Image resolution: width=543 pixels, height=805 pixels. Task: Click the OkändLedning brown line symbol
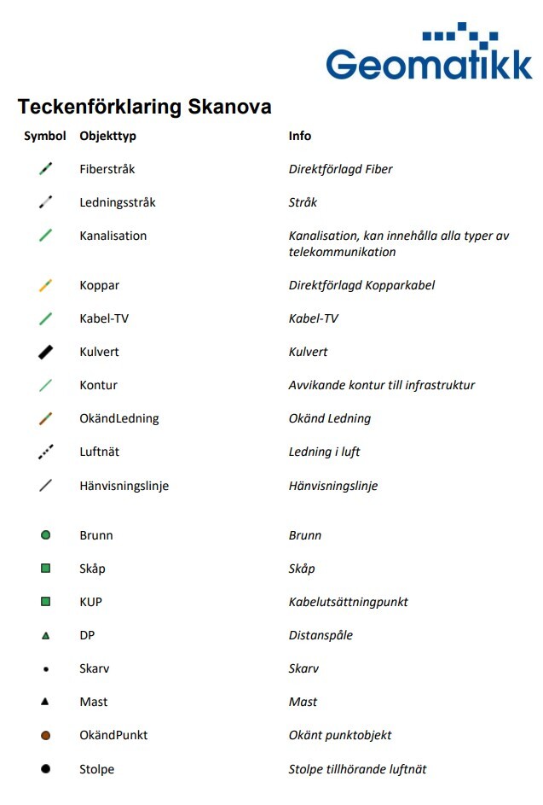tap(46, 418)
